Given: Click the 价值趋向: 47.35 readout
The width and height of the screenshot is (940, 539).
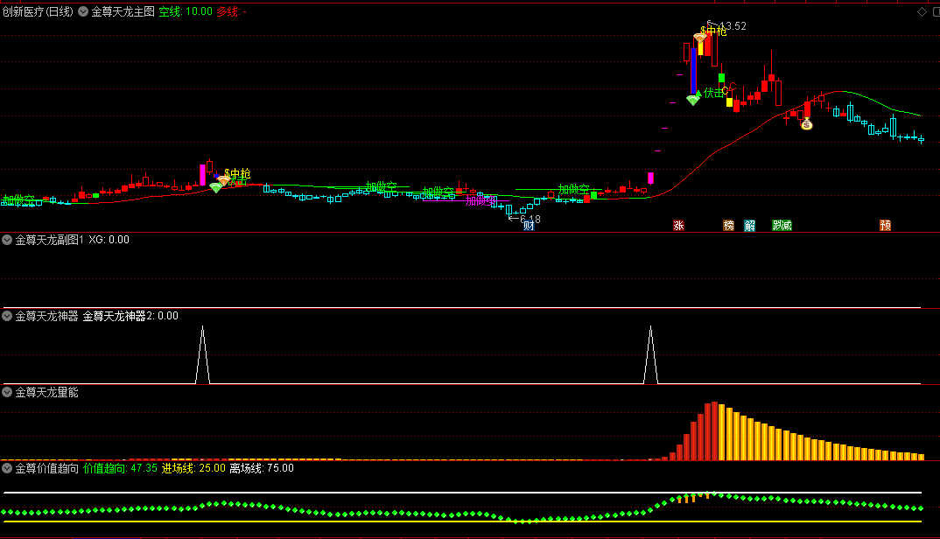Looking at the screenshot, I should (x=120, y=468).
